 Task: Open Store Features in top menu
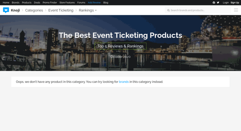coord(67,2)
